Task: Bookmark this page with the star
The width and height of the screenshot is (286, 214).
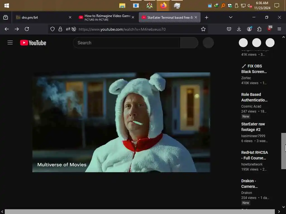Action: pyautogui.click(x=203, y=29)
